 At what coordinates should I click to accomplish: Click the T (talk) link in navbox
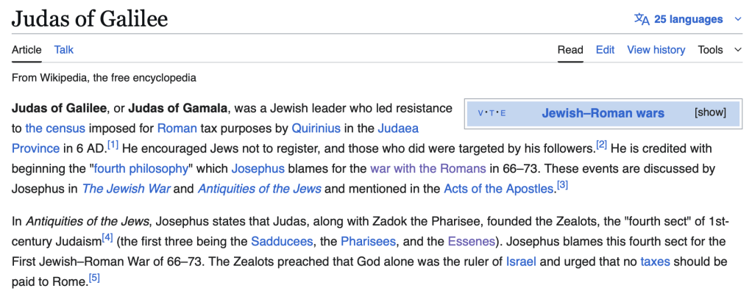click(x=492, y=113)
